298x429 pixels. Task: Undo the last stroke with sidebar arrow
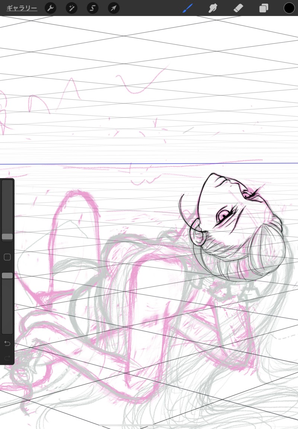[x=7, y=343]
